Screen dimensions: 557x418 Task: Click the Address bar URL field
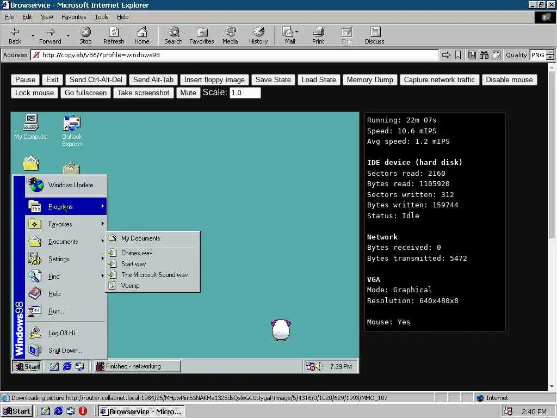(234, 55)
